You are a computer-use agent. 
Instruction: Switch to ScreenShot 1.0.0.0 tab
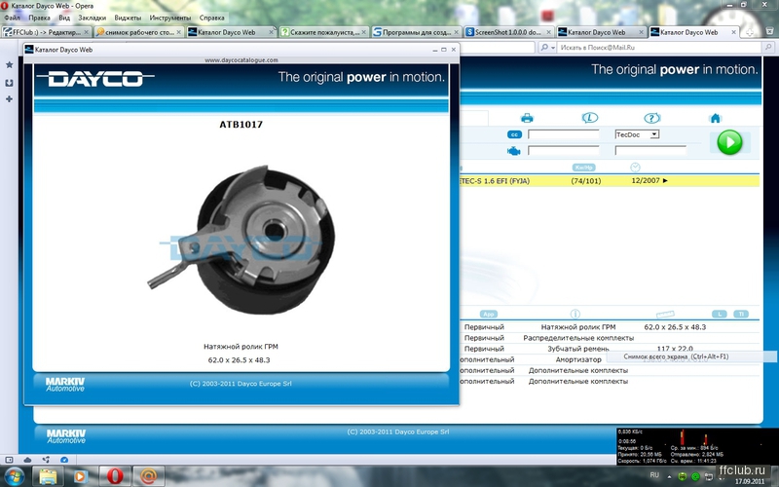tap(508, 32)
